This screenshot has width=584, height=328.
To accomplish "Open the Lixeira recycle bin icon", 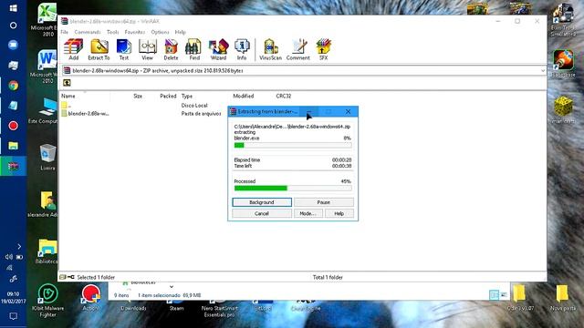I will click(47, 158).
